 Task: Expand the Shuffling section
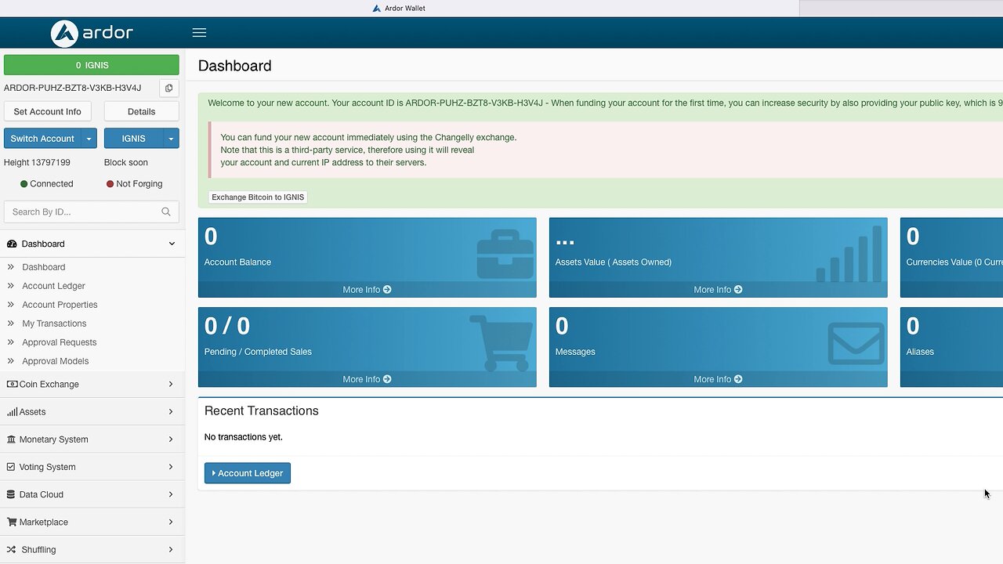click(171, 549)
